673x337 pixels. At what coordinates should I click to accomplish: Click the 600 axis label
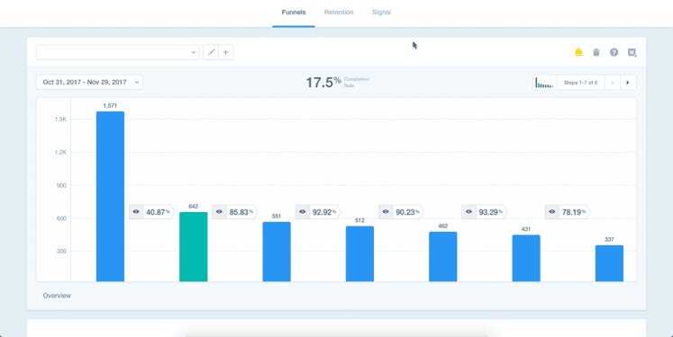pos(61,218)
